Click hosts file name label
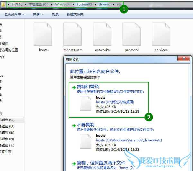 [x=43, y=50]
